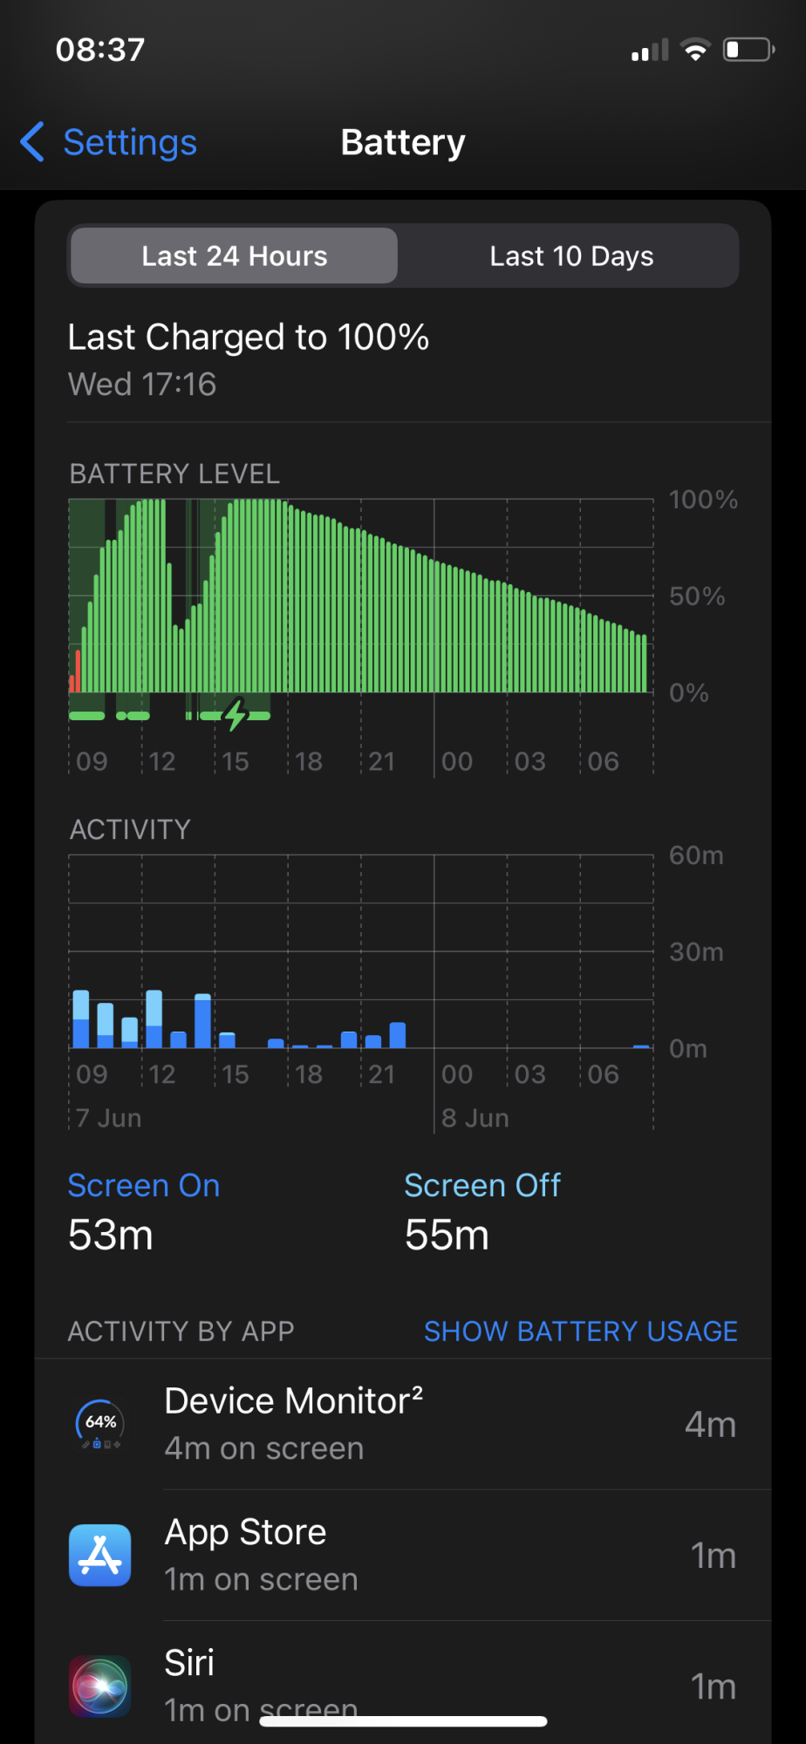The image size is (806, 1744).
Task: Tap the Device Monitor² app icon
Action: coord(100,1424)
